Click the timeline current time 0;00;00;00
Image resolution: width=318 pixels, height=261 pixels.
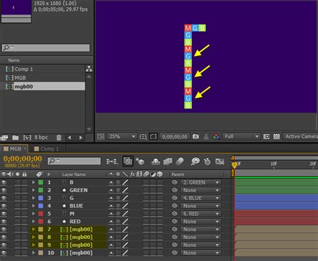pos(23,159)
